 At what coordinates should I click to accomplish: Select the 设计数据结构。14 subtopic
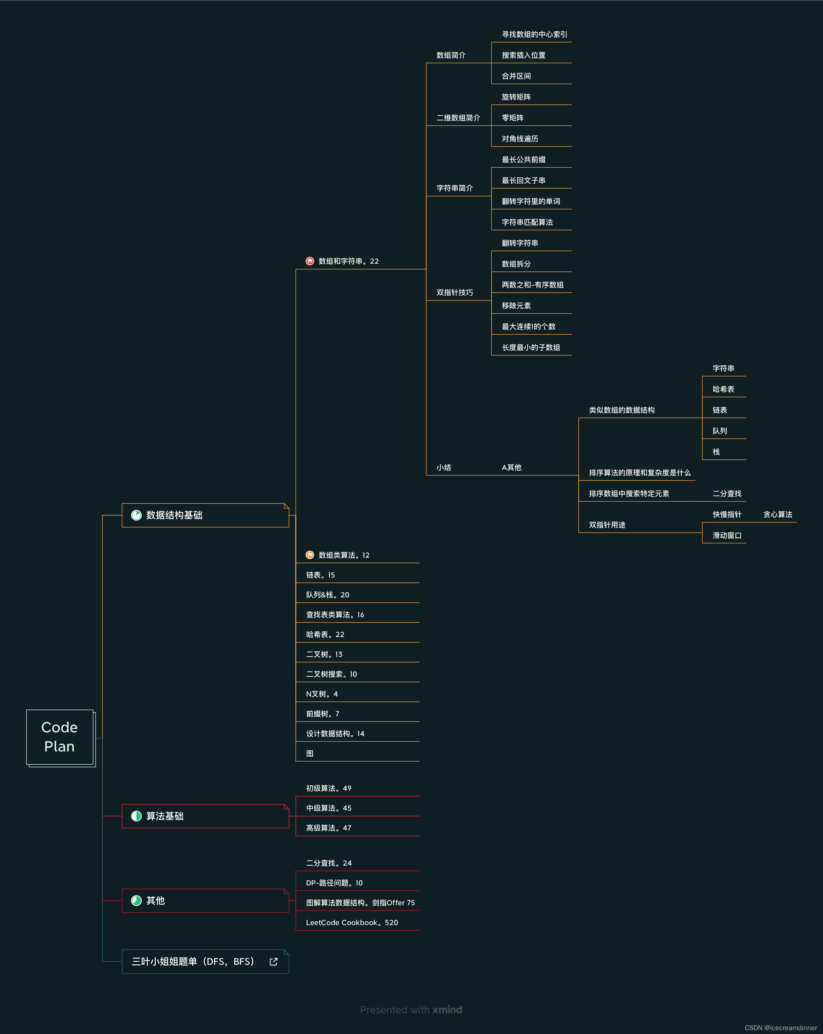(335, 733)
